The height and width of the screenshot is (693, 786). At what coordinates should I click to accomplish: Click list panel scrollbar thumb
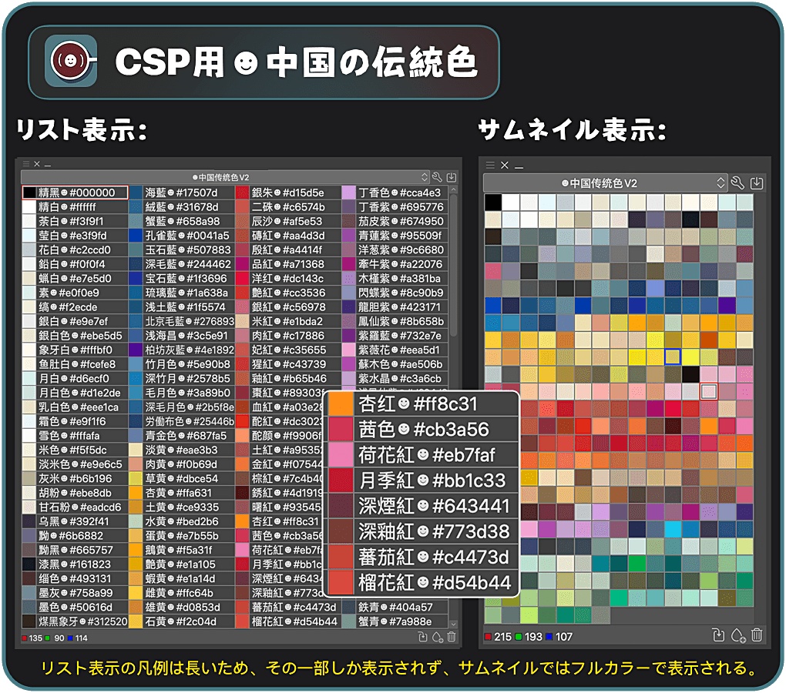point(453,266)
